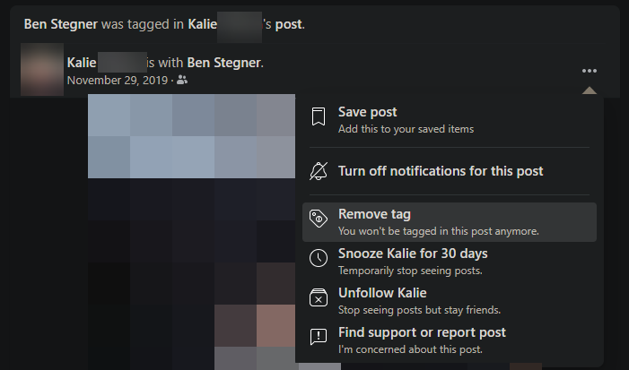Open the three-dot post options button
Image resolution: width=629 pixels, height=370 pixels.
(x=589, y=71)
